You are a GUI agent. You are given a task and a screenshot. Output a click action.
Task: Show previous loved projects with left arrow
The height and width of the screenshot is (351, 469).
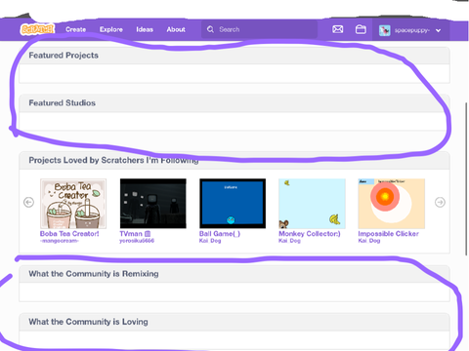coord(28,202)
